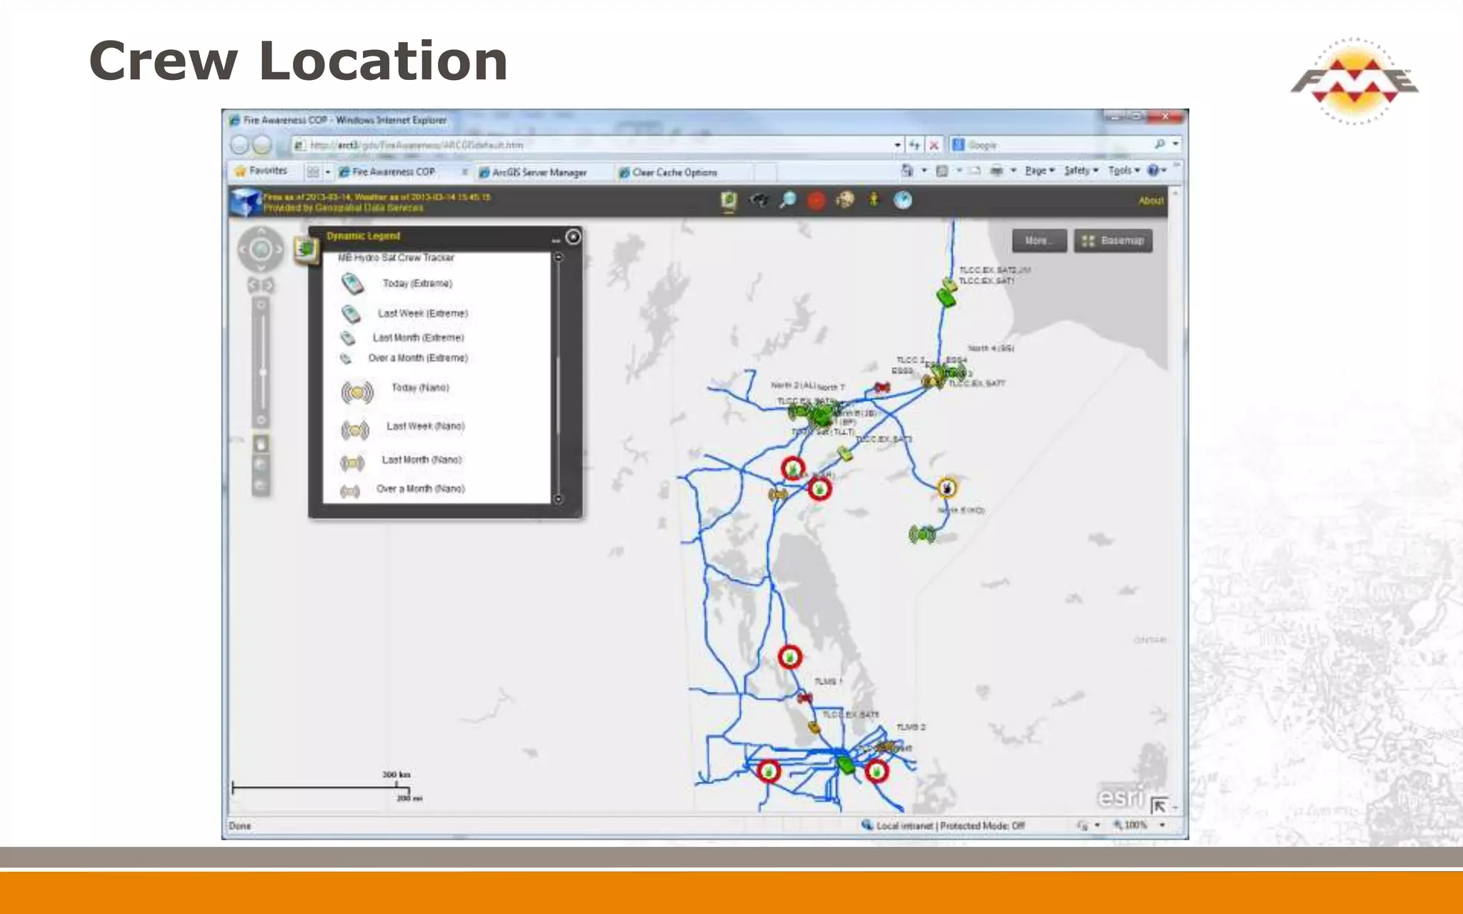1463x914 pixels.
Task: Click the legend widget icon beside panel
Action: click(x=306, y=248)
